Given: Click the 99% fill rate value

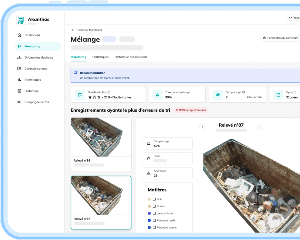Looking at the screenshot, I should pyautogui.click(x=168, y=97).
